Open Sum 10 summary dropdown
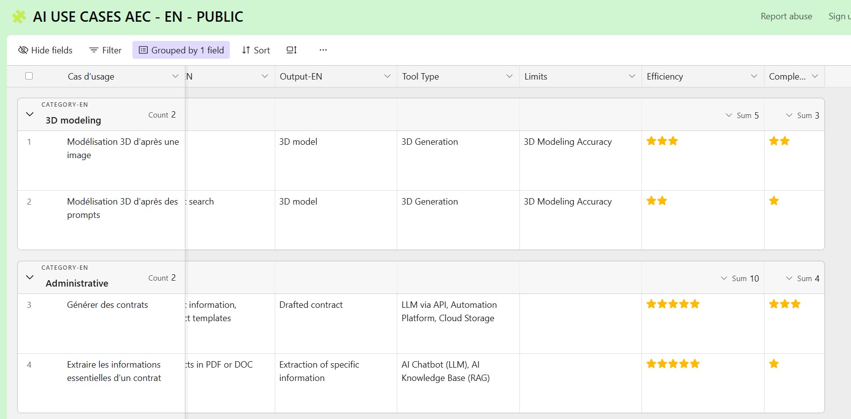 pyautogui.click(x=740, y=278)
